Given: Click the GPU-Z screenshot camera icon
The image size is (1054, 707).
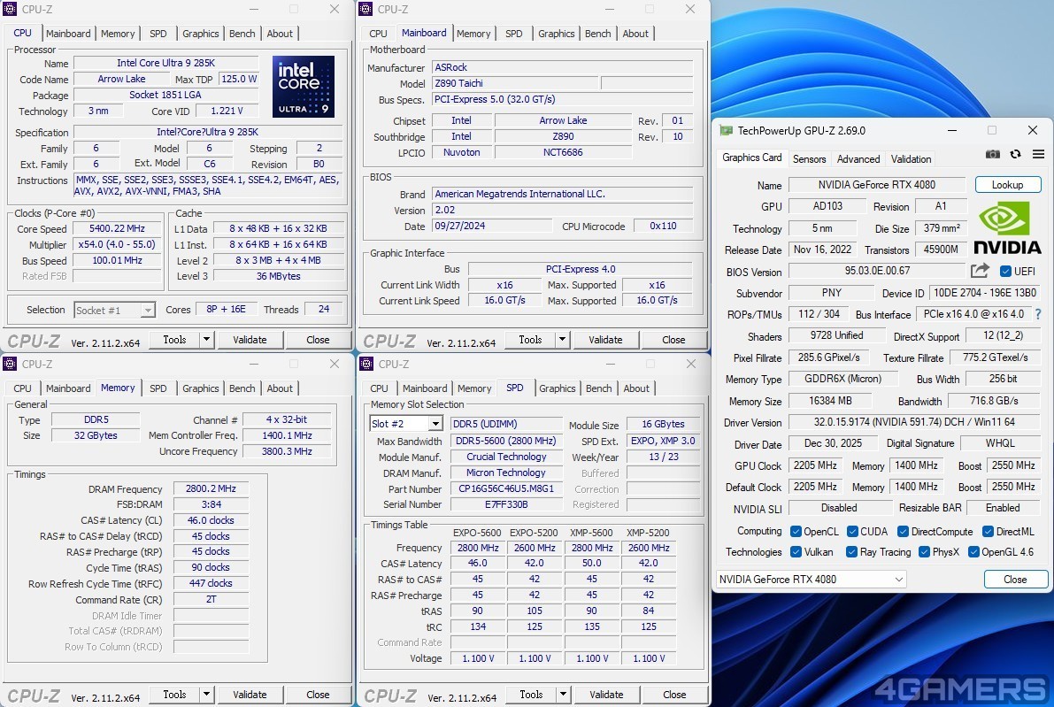Looking at the screenshot, I should [x=993, y=154].
